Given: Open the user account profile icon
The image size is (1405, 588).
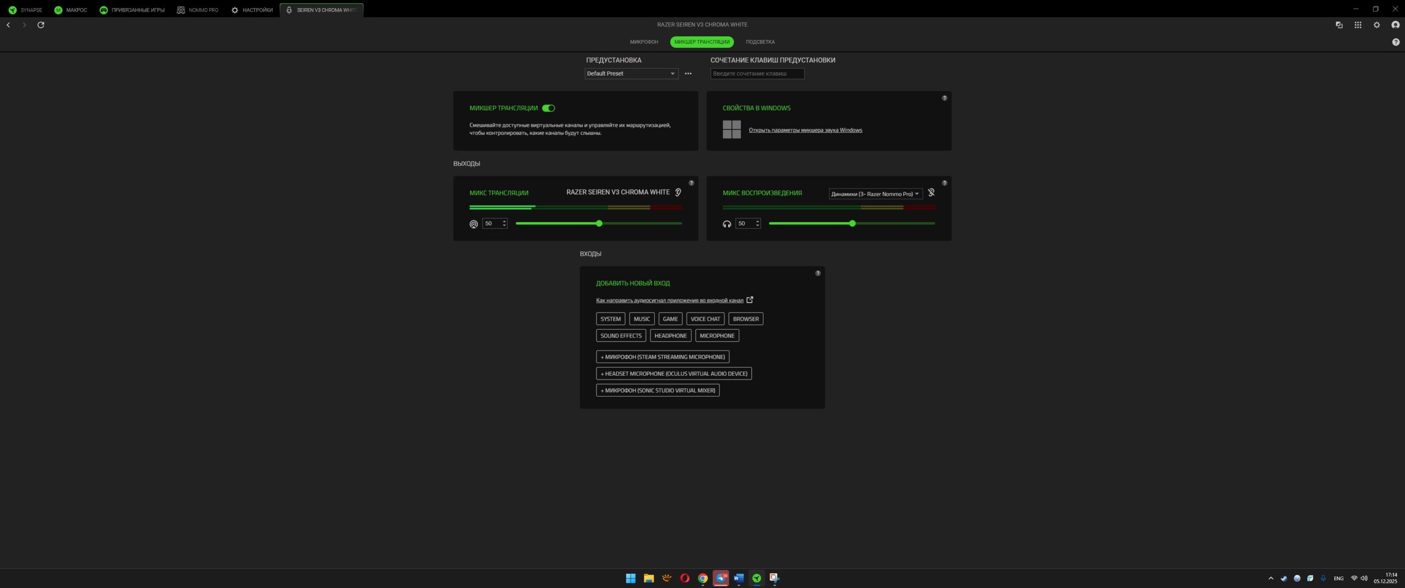Looking at the screenshot, I should click(x=1395, y=25).
